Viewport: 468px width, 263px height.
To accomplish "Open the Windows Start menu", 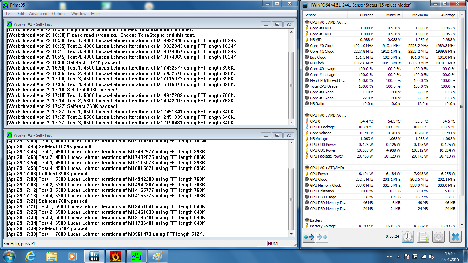I will (9, 256).
